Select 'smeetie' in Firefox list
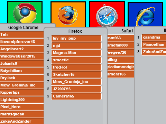This screenshot has height=124, width=166. click(x=76, y=60)
